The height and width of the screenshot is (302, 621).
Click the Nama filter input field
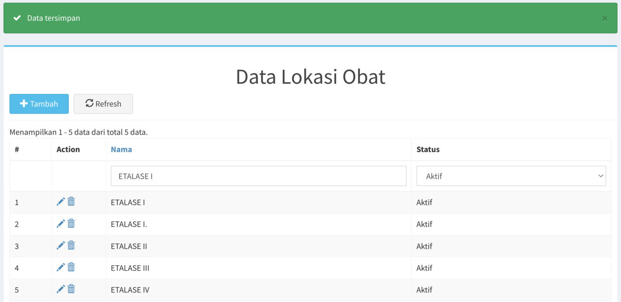pyautogui.click(x=258, y=176)
